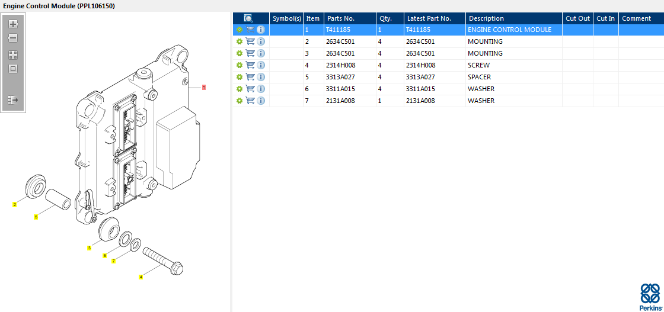The width and height of the screenshot is (664, 312).
Task: Click the Perkins logo
Action: point(650,297)
